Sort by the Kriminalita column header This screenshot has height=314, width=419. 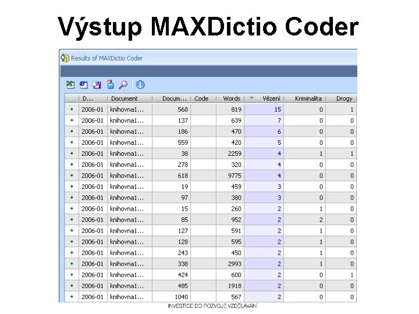click(x=304, y=98)
